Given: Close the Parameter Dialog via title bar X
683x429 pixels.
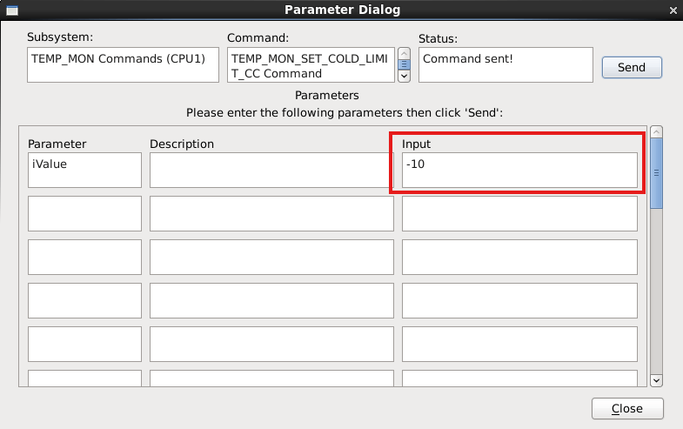Looking at the screenshot, I should [672, 10].
